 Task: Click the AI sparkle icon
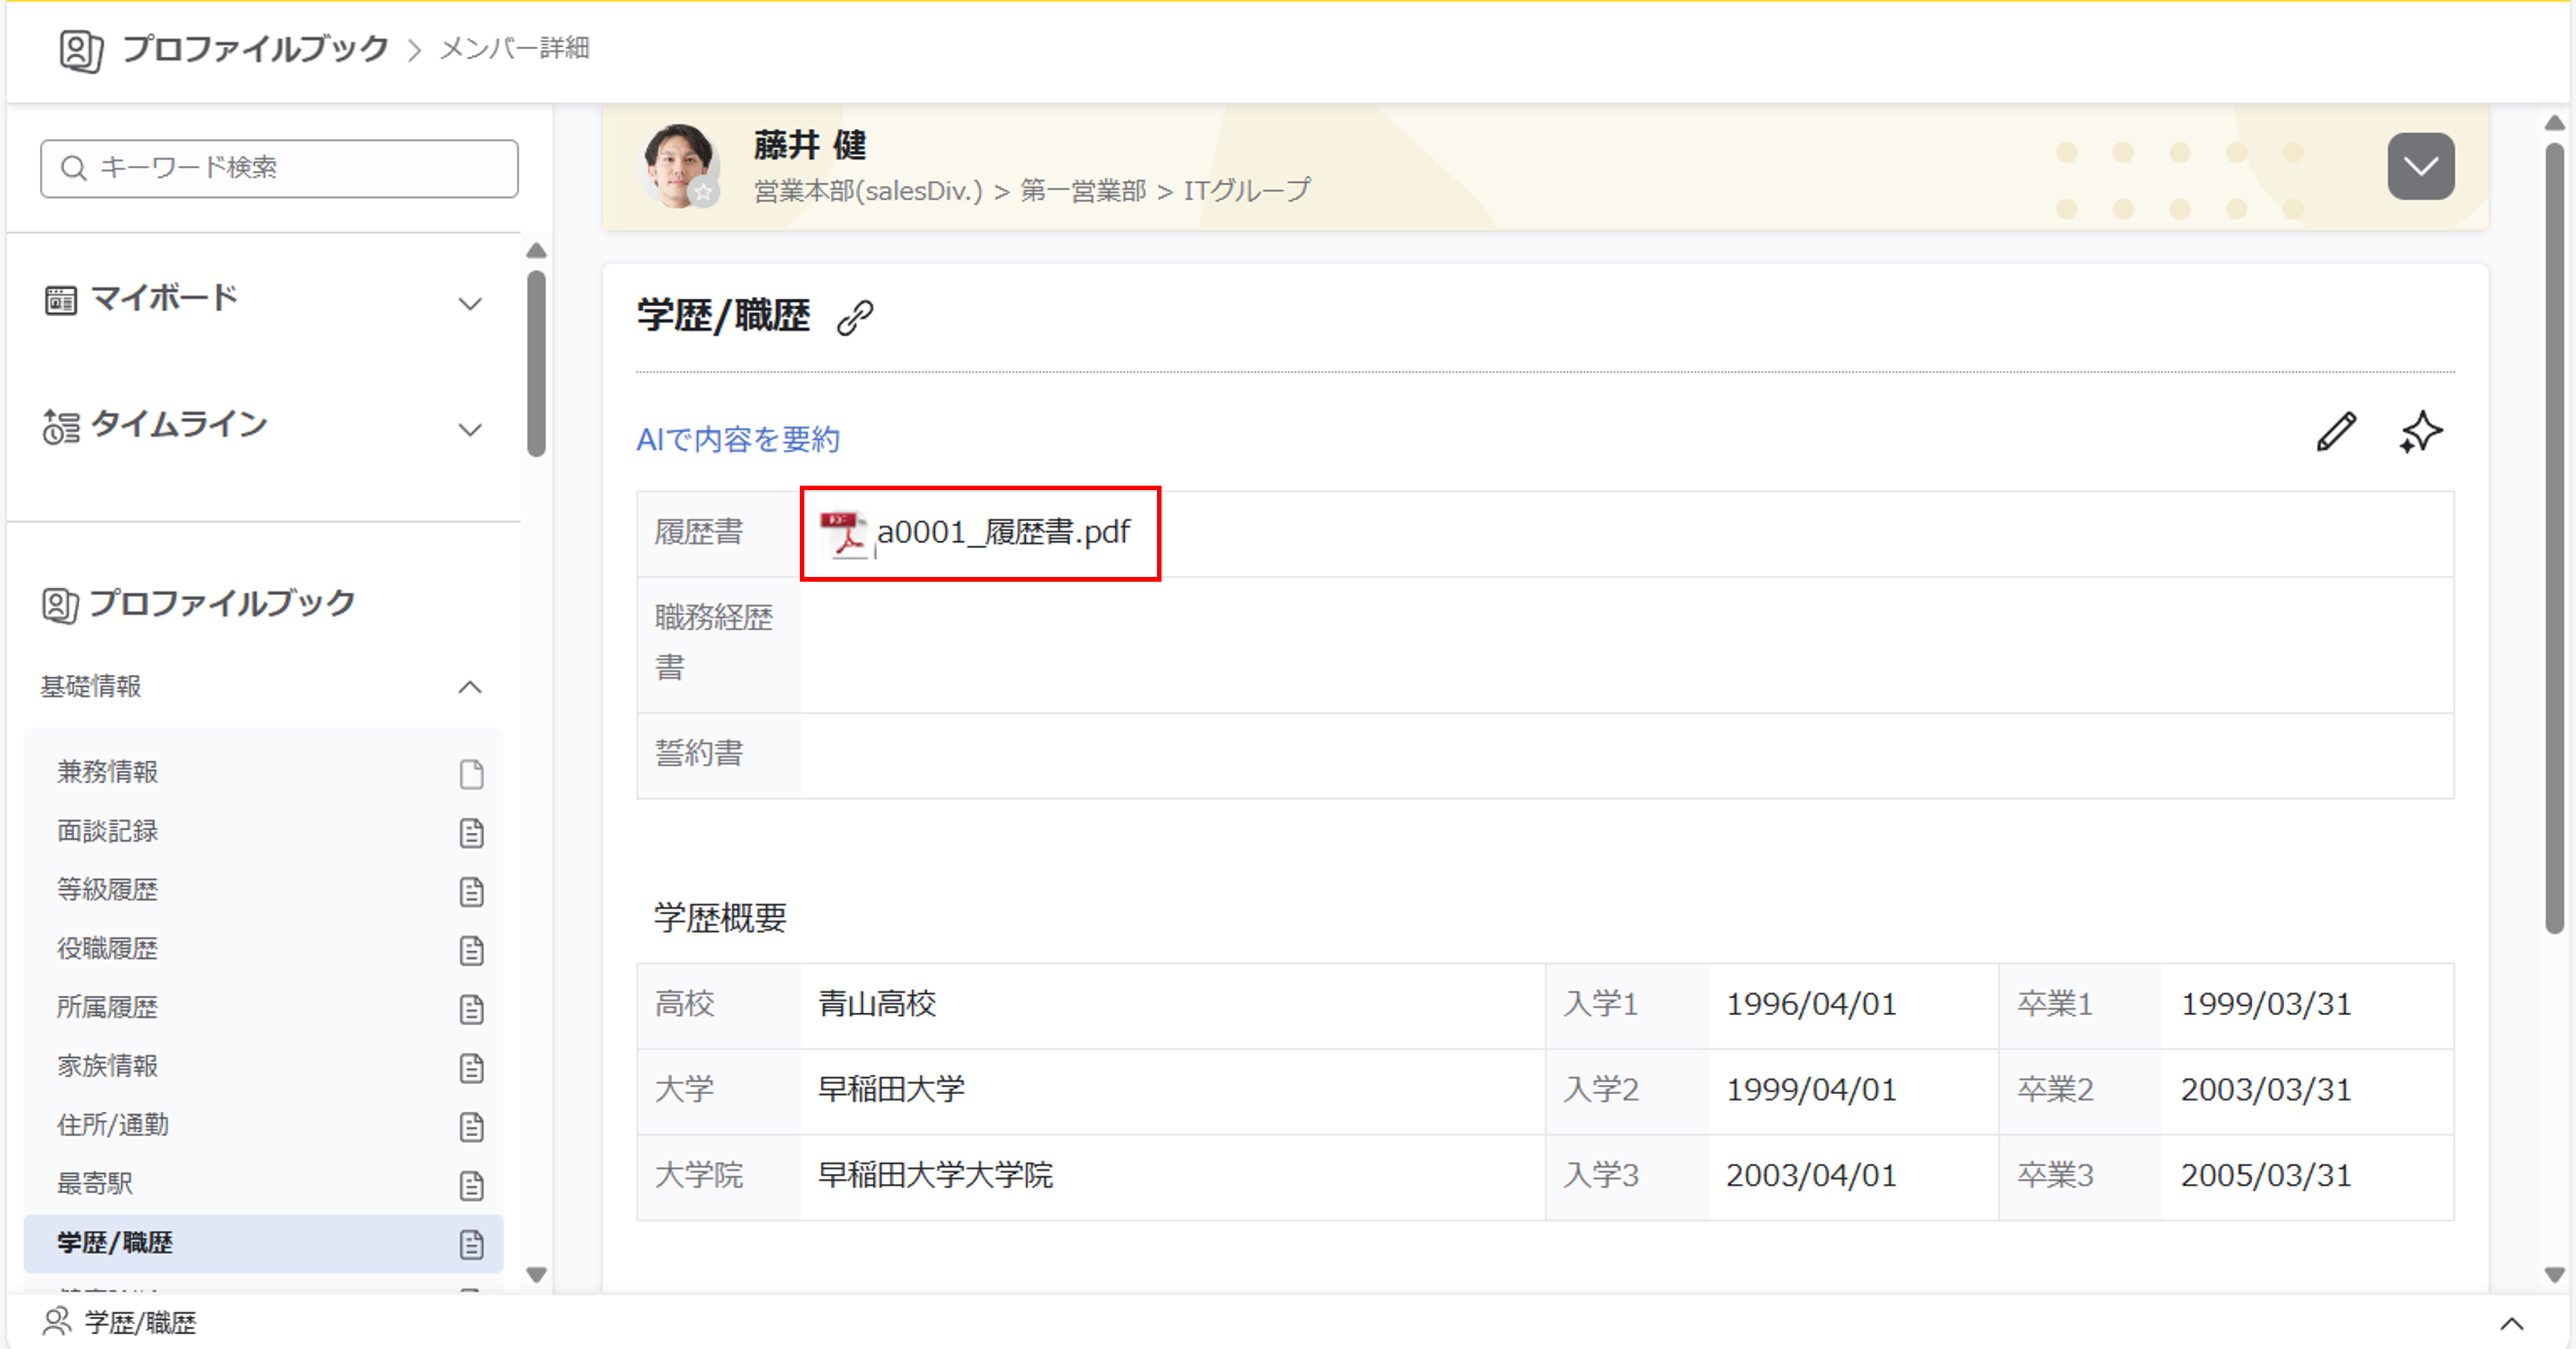pyautogui.click(x=2420, y=432)
